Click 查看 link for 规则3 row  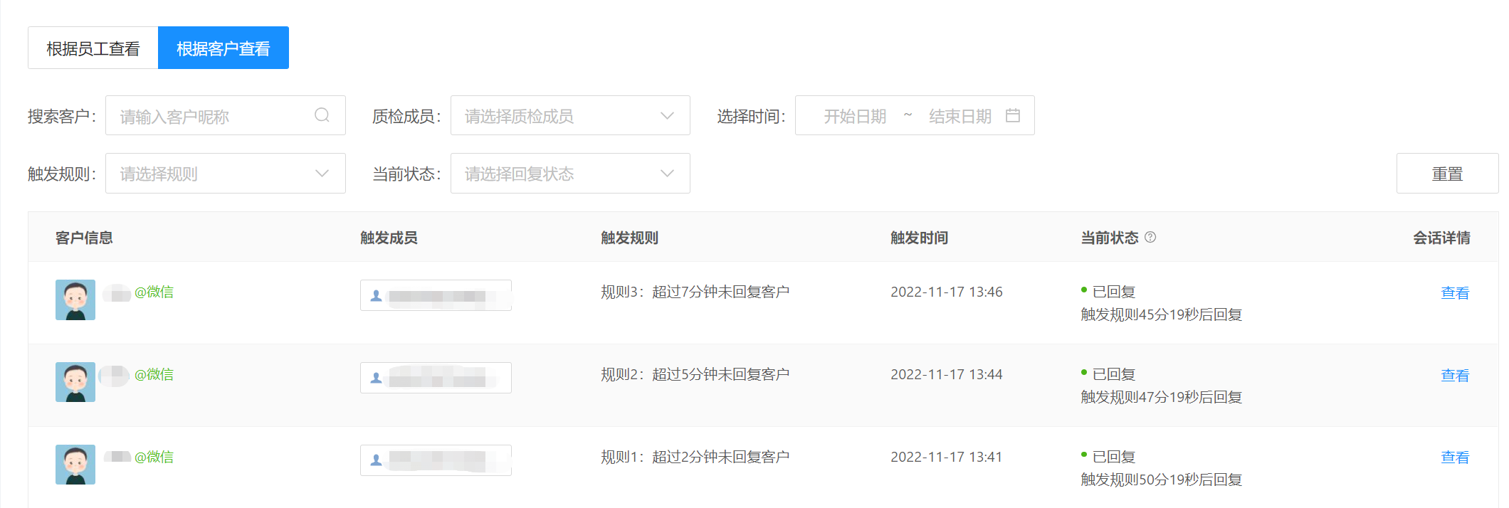coord(1455,292)
